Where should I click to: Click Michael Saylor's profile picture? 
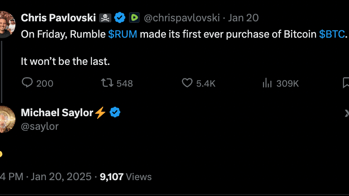pyautogui.click(x=6, y=119)
